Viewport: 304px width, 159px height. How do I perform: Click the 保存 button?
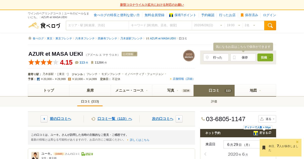[243, 57]
